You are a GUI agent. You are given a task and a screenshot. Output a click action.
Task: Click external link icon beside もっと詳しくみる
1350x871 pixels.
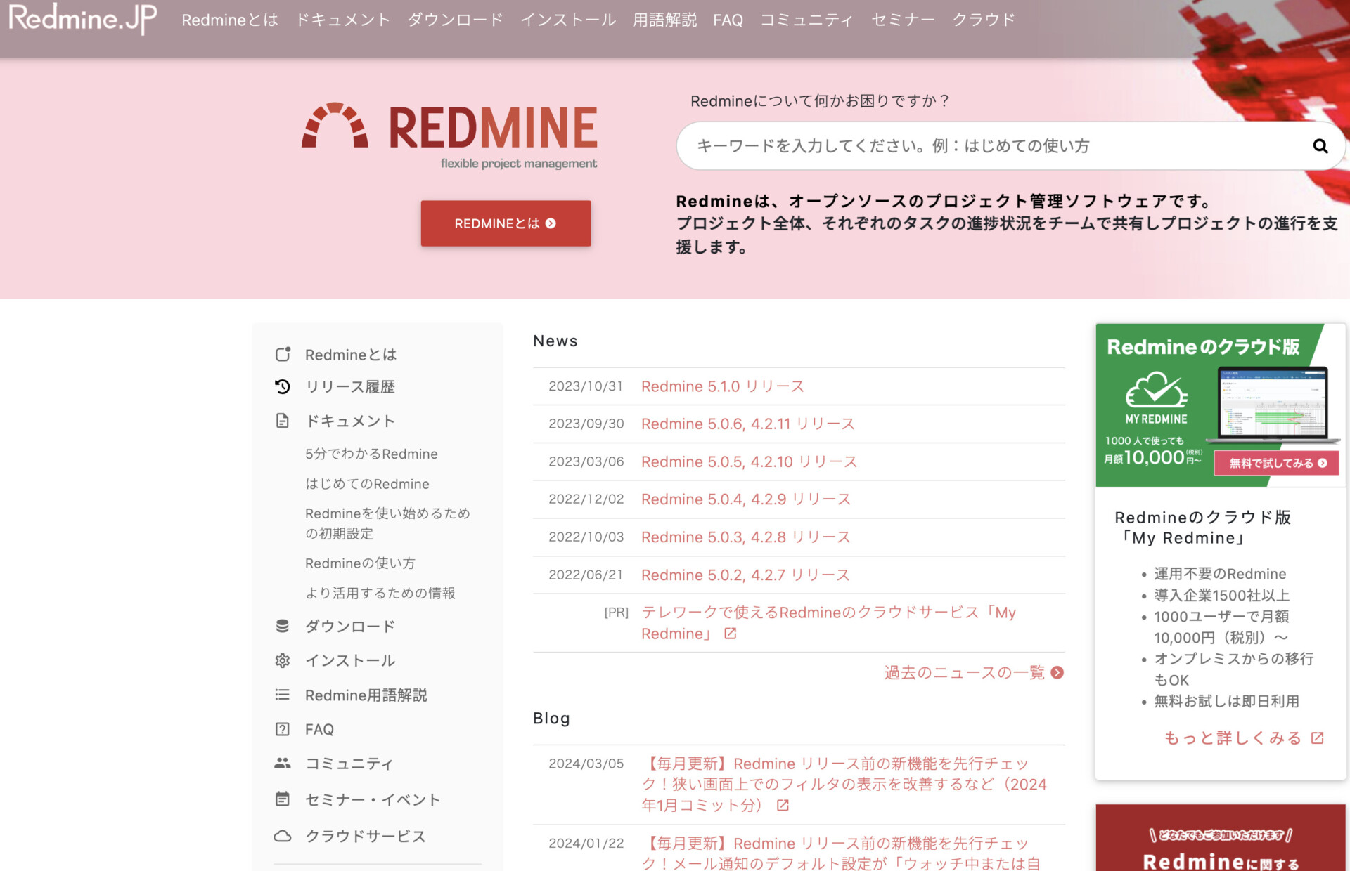click(1318, 738)
